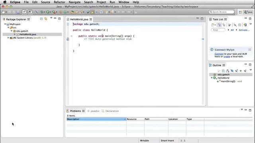Click the Print toolbar icon
Image resolution: width=255 pixels, height=143 pixels.
tap(18, 12)
